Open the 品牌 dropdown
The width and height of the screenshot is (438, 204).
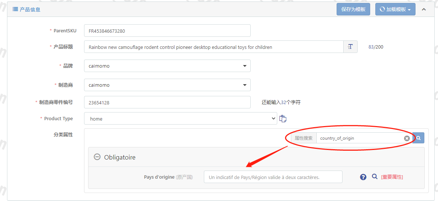167,66
